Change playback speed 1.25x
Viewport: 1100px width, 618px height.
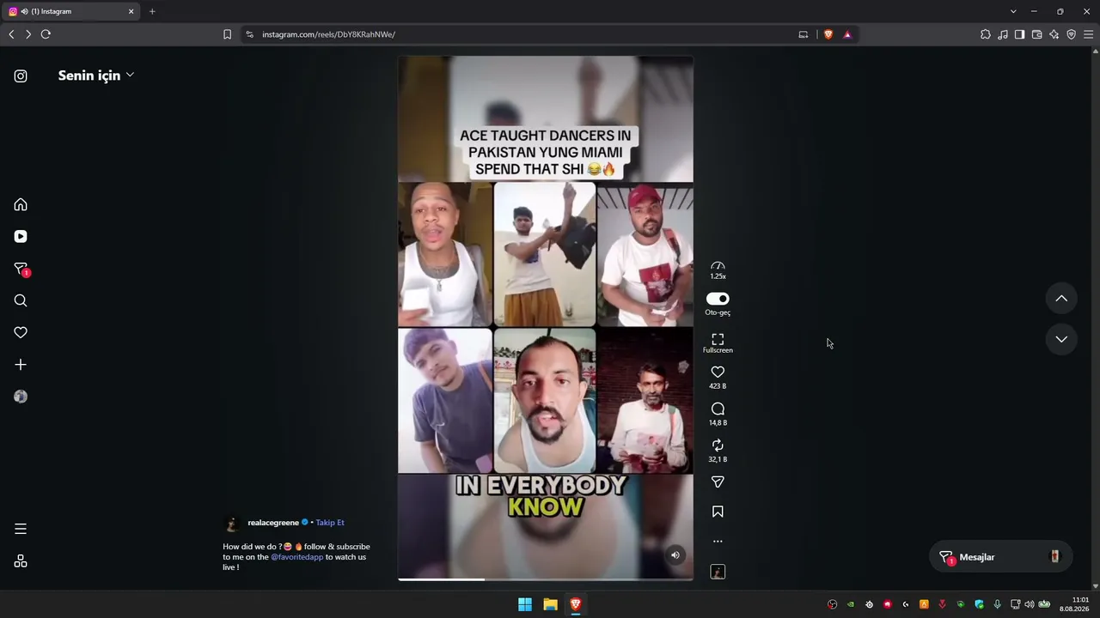[x=718, y=270]
